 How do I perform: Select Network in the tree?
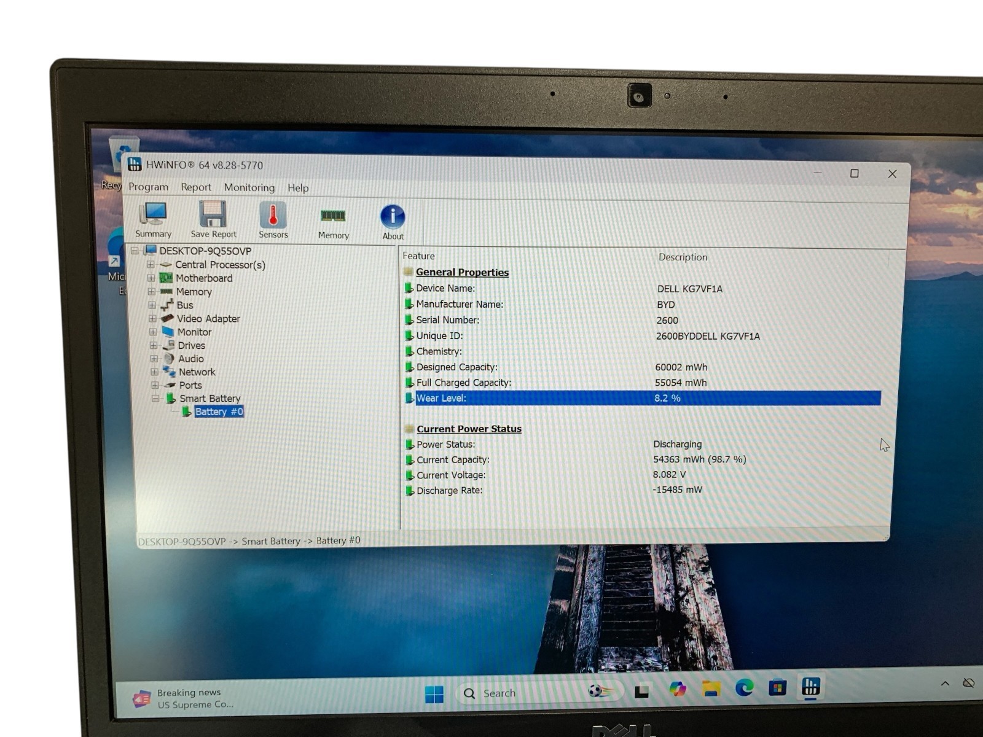coord(197,372)
